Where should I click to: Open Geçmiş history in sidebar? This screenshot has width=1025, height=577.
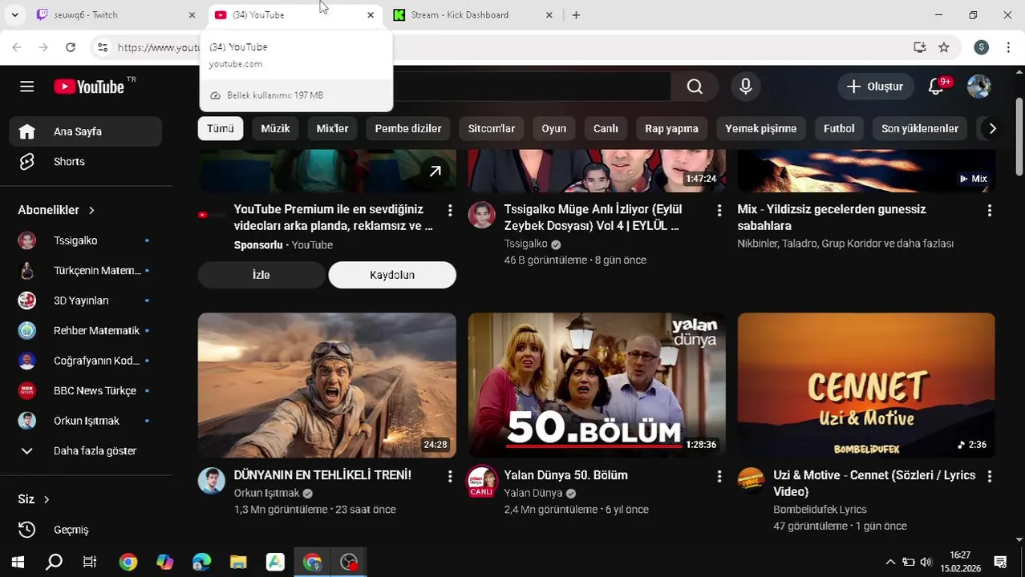pos(86,530)
